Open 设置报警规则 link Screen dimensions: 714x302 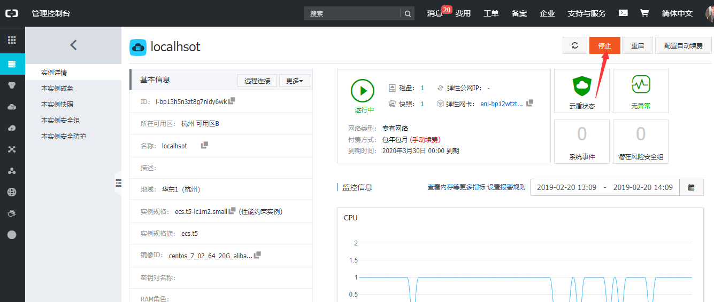506,187
